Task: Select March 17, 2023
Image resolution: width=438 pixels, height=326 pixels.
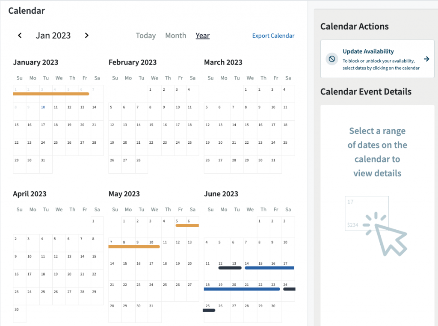Action: [276, 129]
